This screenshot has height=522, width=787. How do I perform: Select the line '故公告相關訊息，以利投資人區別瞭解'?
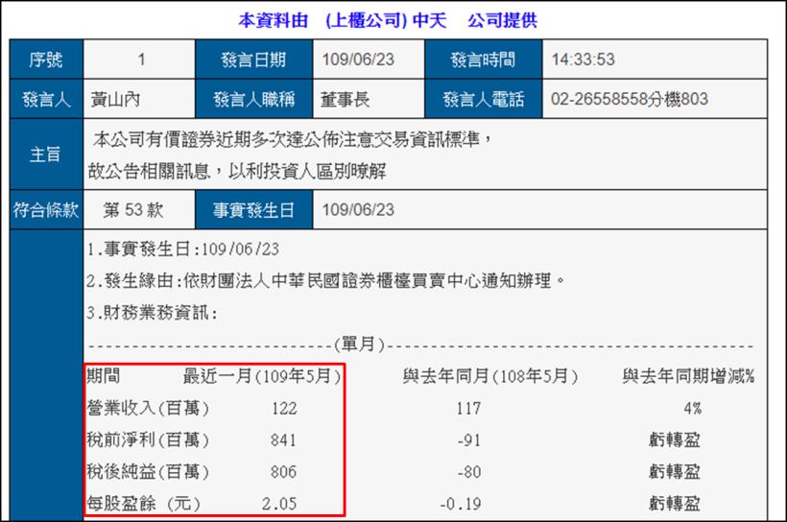tap(237, 171)
